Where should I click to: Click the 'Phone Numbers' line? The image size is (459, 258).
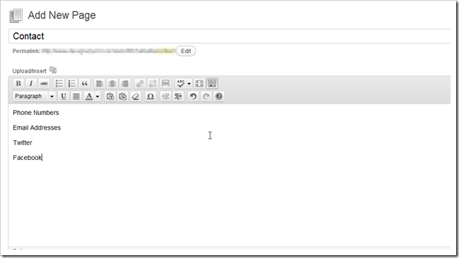coord(36,113)
